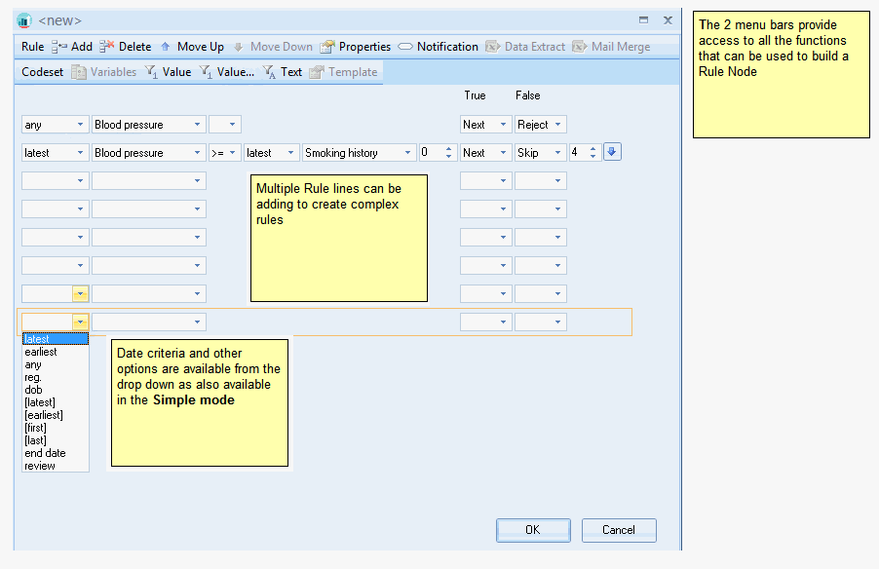This screenshot has width=879, height=569.
Task: Open the >= operator dropdown
Action: tap(233, 153)
